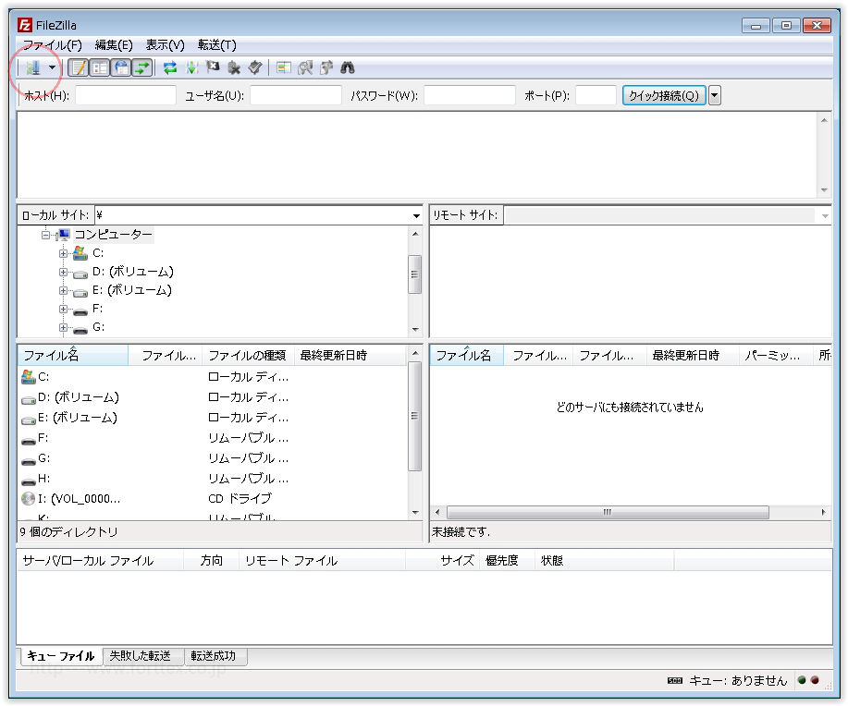Open Site Manager dropdown arrow
Image resolution: width=848 pixels, height=706 pixels.
click(x=52, y=67)
